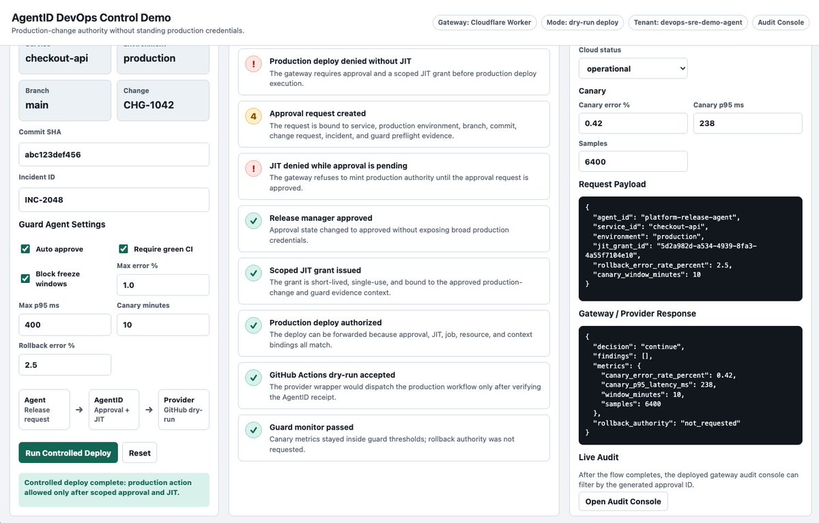819x523 pixels.
Task: Click the production environment field
Action: [163, 59]
